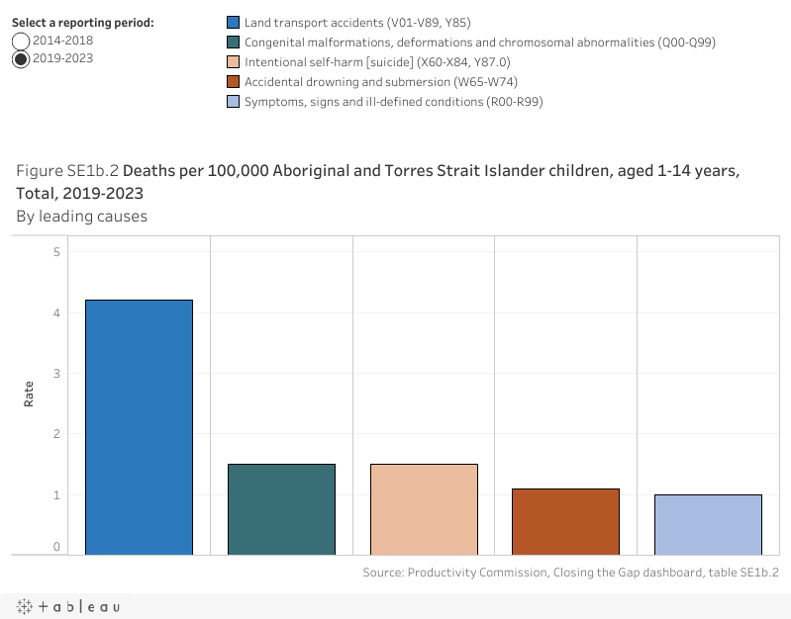This screenshot has width=791, height=619.
Task: Click the Figure SE1b.2 chart title
Action: 378,182
